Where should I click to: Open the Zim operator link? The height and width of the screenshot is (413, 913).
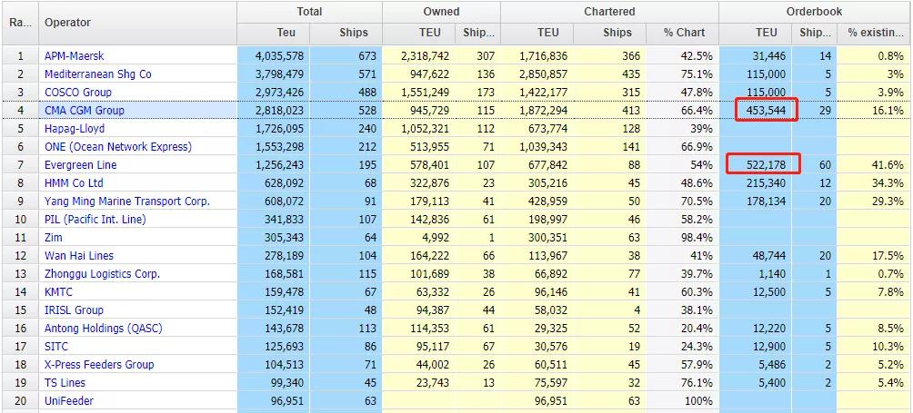click(x=54, y=238)
